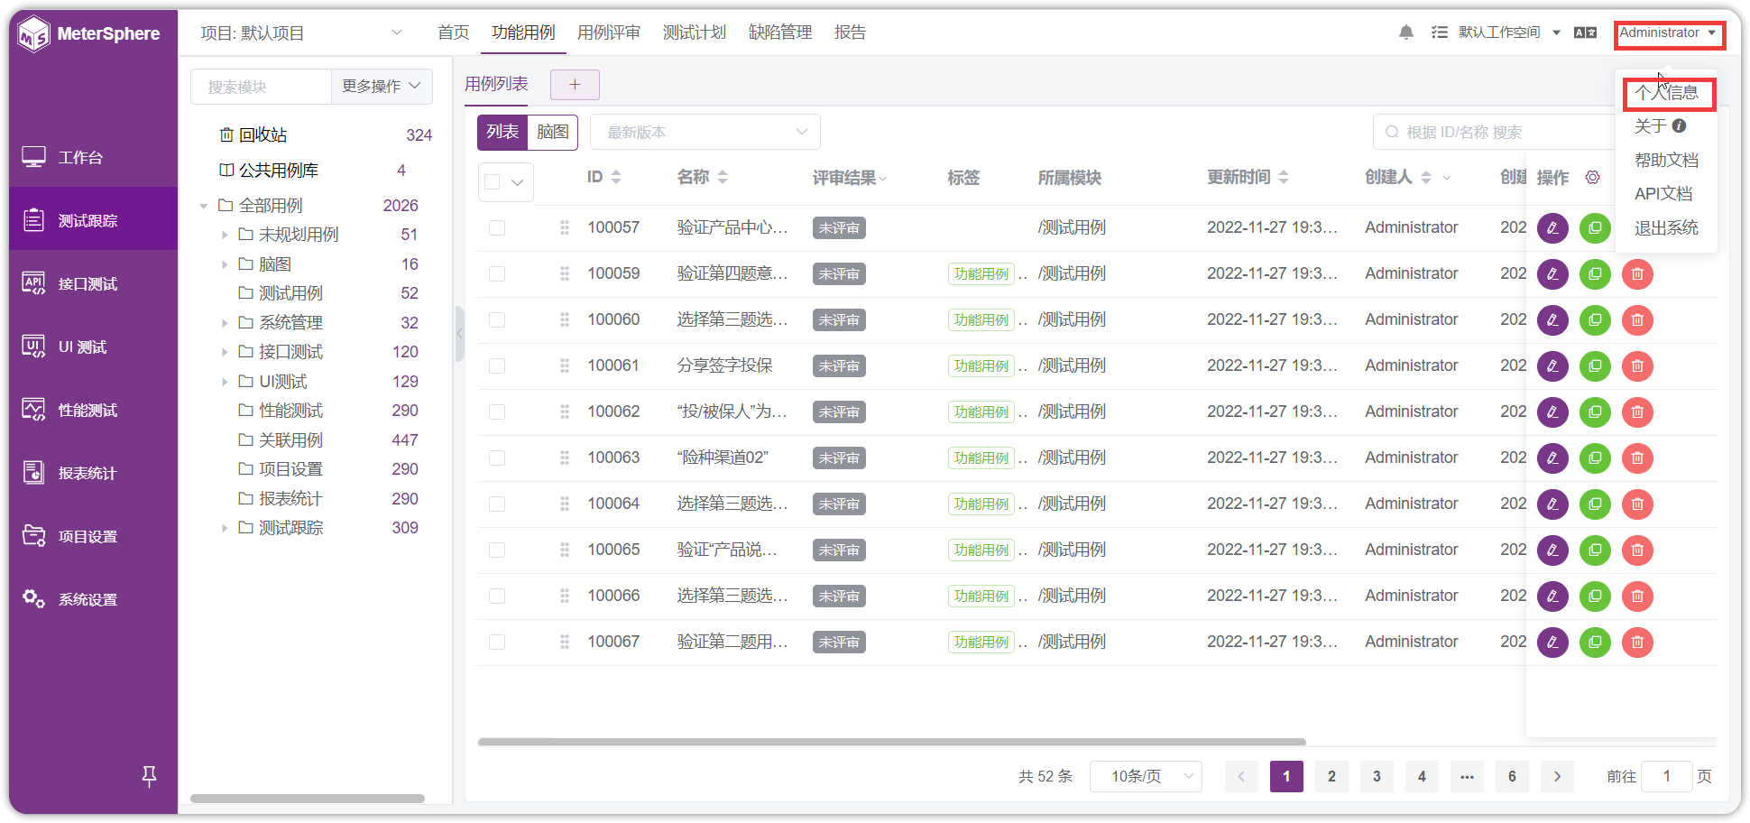Choose 个人信息 in the user menu

(x=1667, y=93)
